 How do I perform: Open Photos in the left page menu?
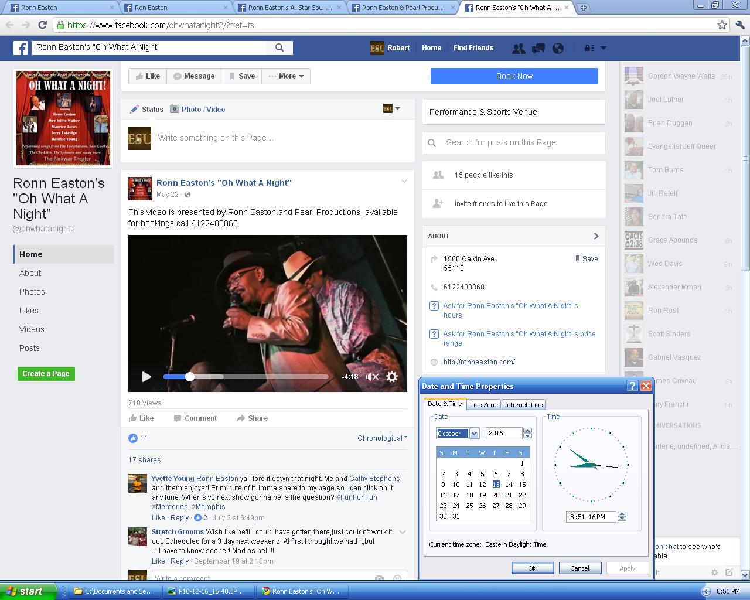click(x=32, y=292)
